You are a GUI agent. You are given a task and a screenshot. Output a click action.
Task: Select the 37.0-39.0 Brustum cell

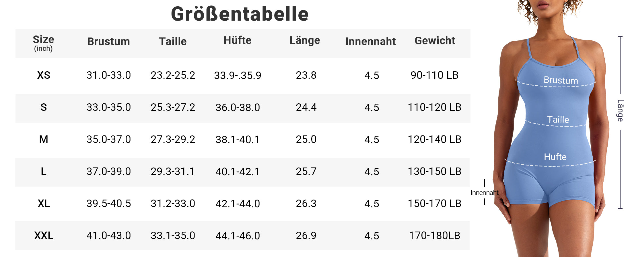pos(108,172)
